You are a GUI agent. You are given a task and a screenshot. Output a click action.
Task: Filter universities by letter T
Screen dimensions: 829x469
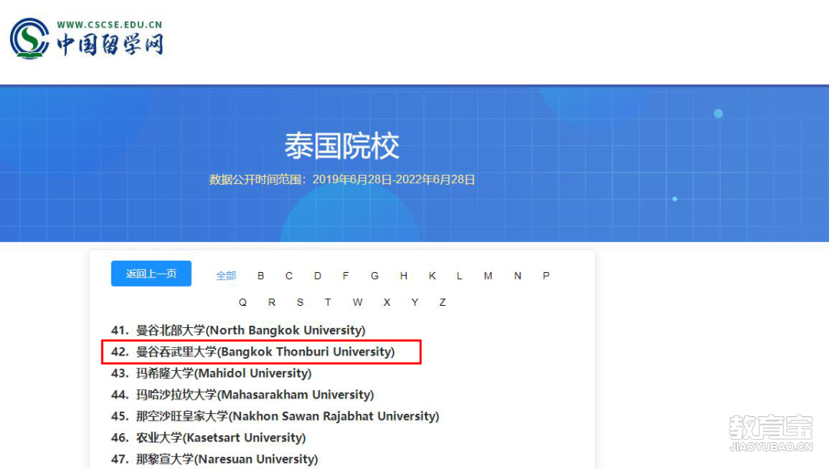328,302
